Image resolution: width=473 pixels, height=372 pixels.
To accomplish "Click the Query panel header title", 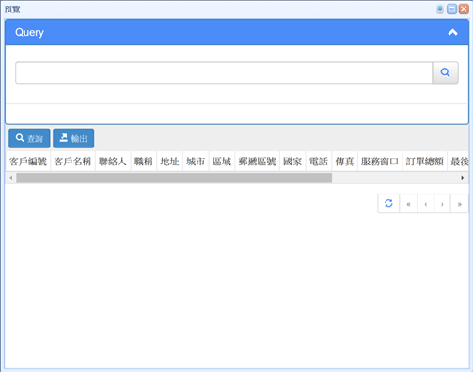I will (x=29, y=32).
